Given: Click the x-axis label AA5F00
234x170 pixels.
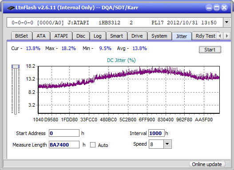Looking at the screenshot, I should [204, 120].
